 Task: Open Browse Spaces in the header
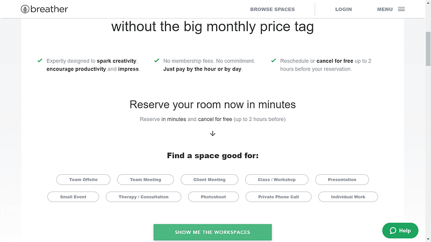(273, 9)
